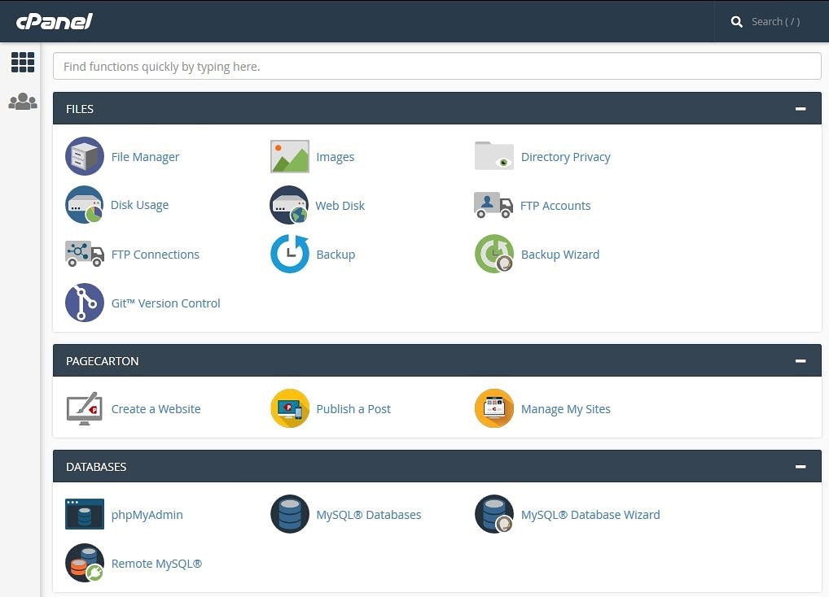Viewport: 829px width, 597px height.
Task: Click the DATABASES section header title
Action: click(96, 467)
